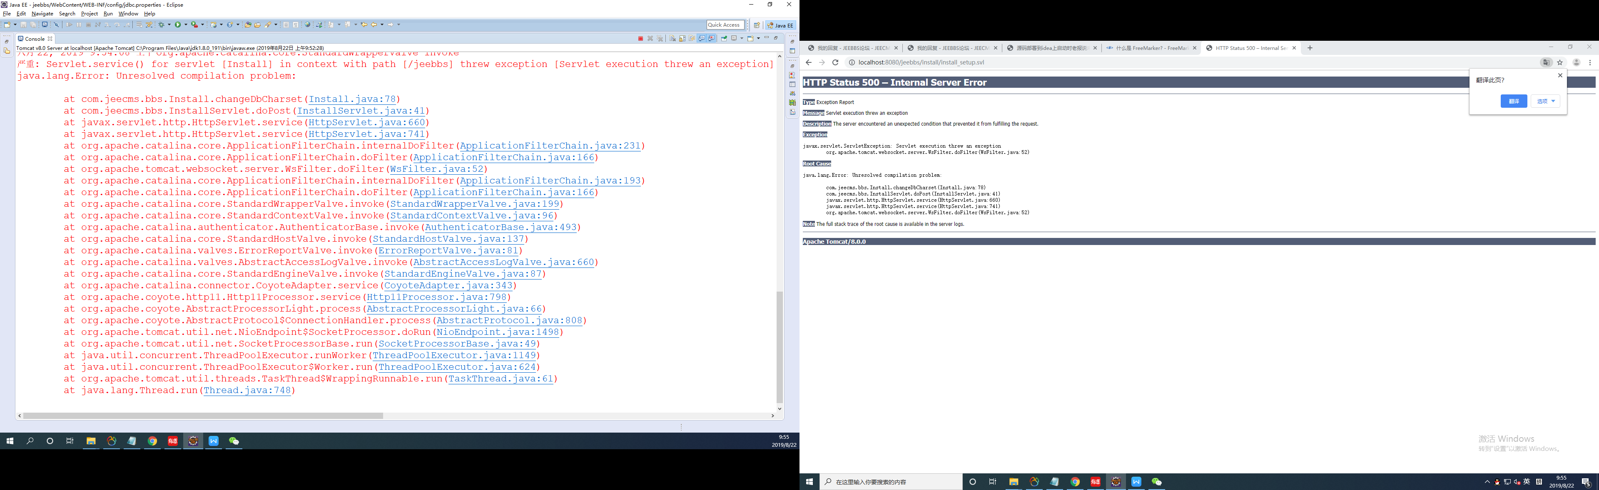Click the blue 翻译 translate button

click(x=1513, y=101)
